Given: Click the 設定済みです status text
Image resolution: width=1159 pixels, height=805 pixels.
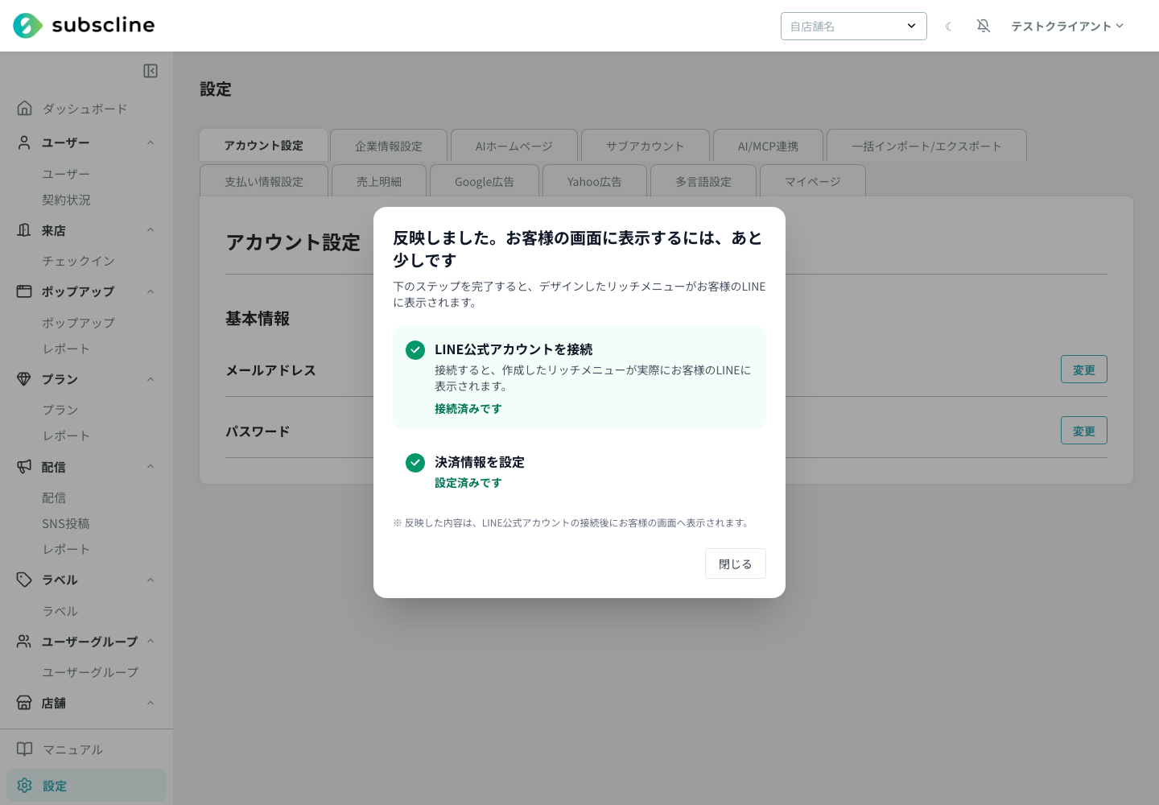Looking at the screenshot, I should point(468,483).
